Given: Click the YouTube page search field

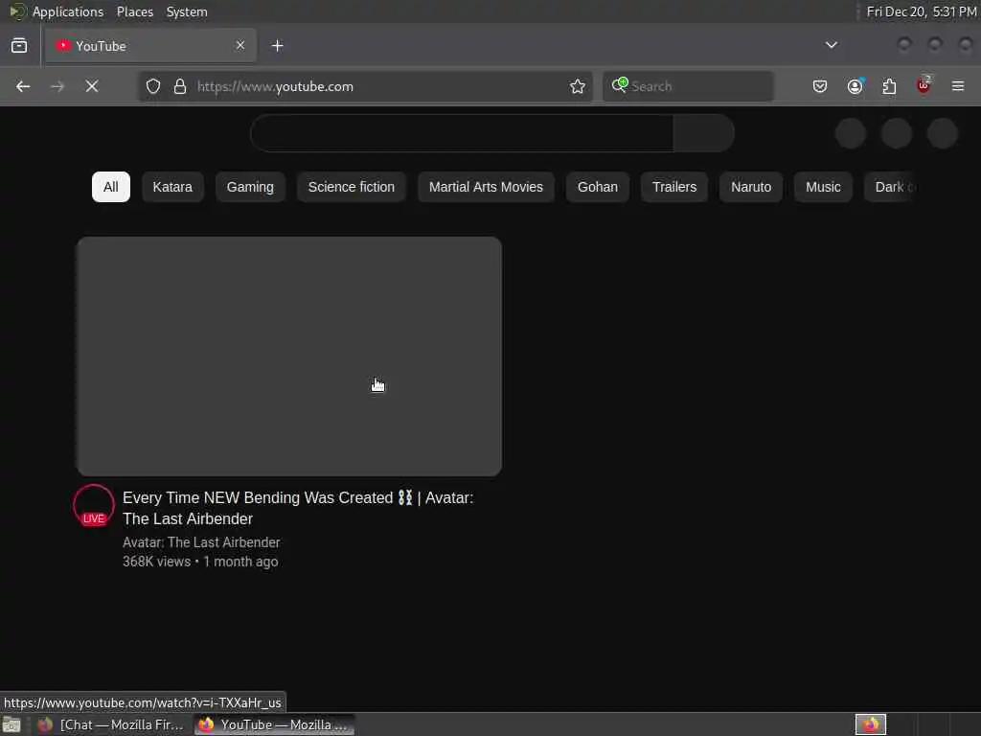Looking at the screenshot, I should 463,133.
